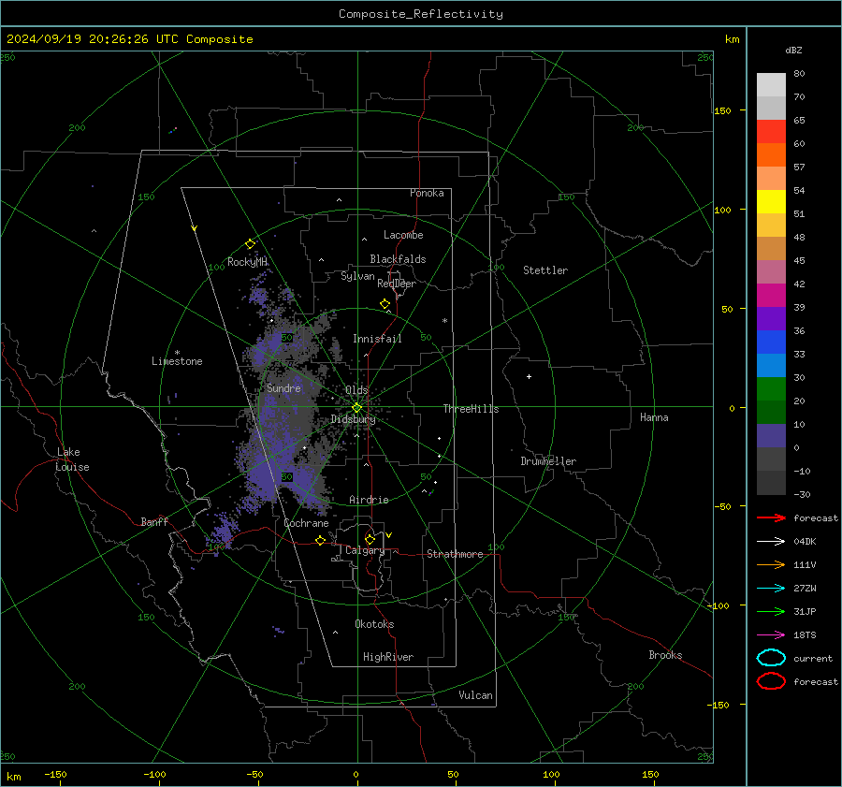Click the Blackfalds label
This screenshot has height=787, width=842.
[x=398, y=259]
